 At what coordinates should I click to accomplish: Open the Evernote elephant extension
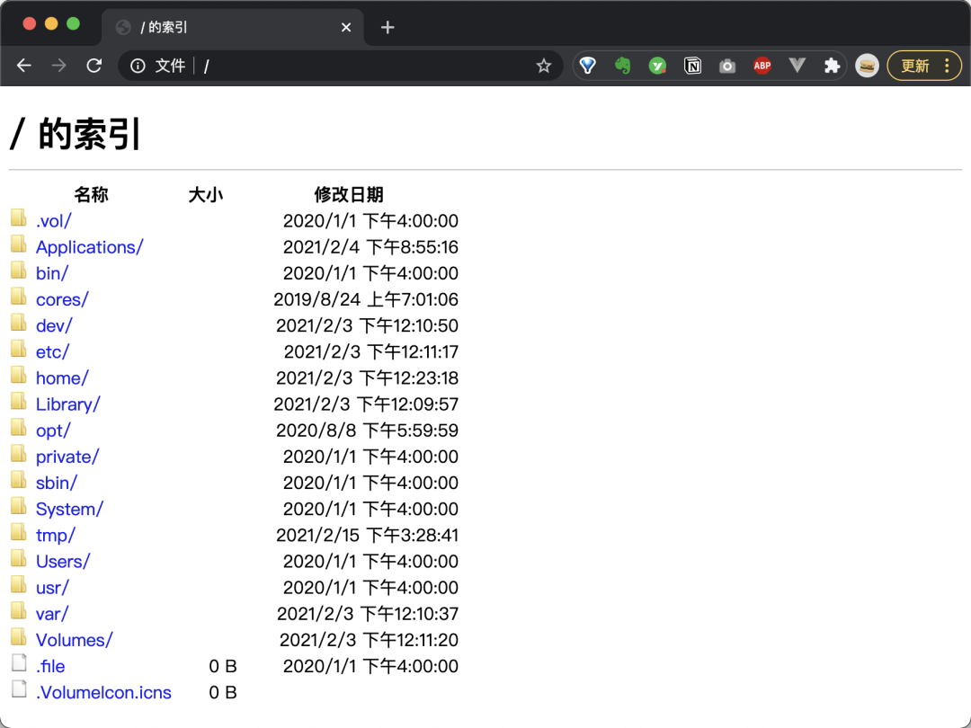click(622, 66)
